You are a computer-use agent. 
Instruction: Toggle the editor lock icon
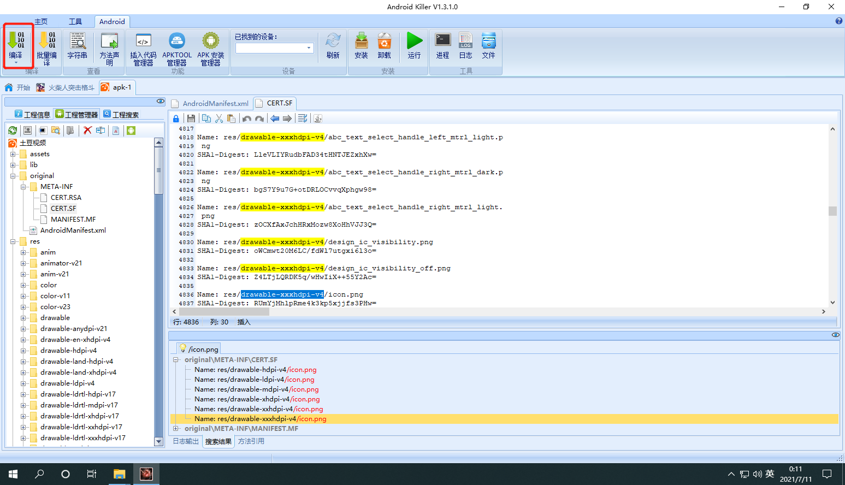pyautogui.click(x=176, y=119)
